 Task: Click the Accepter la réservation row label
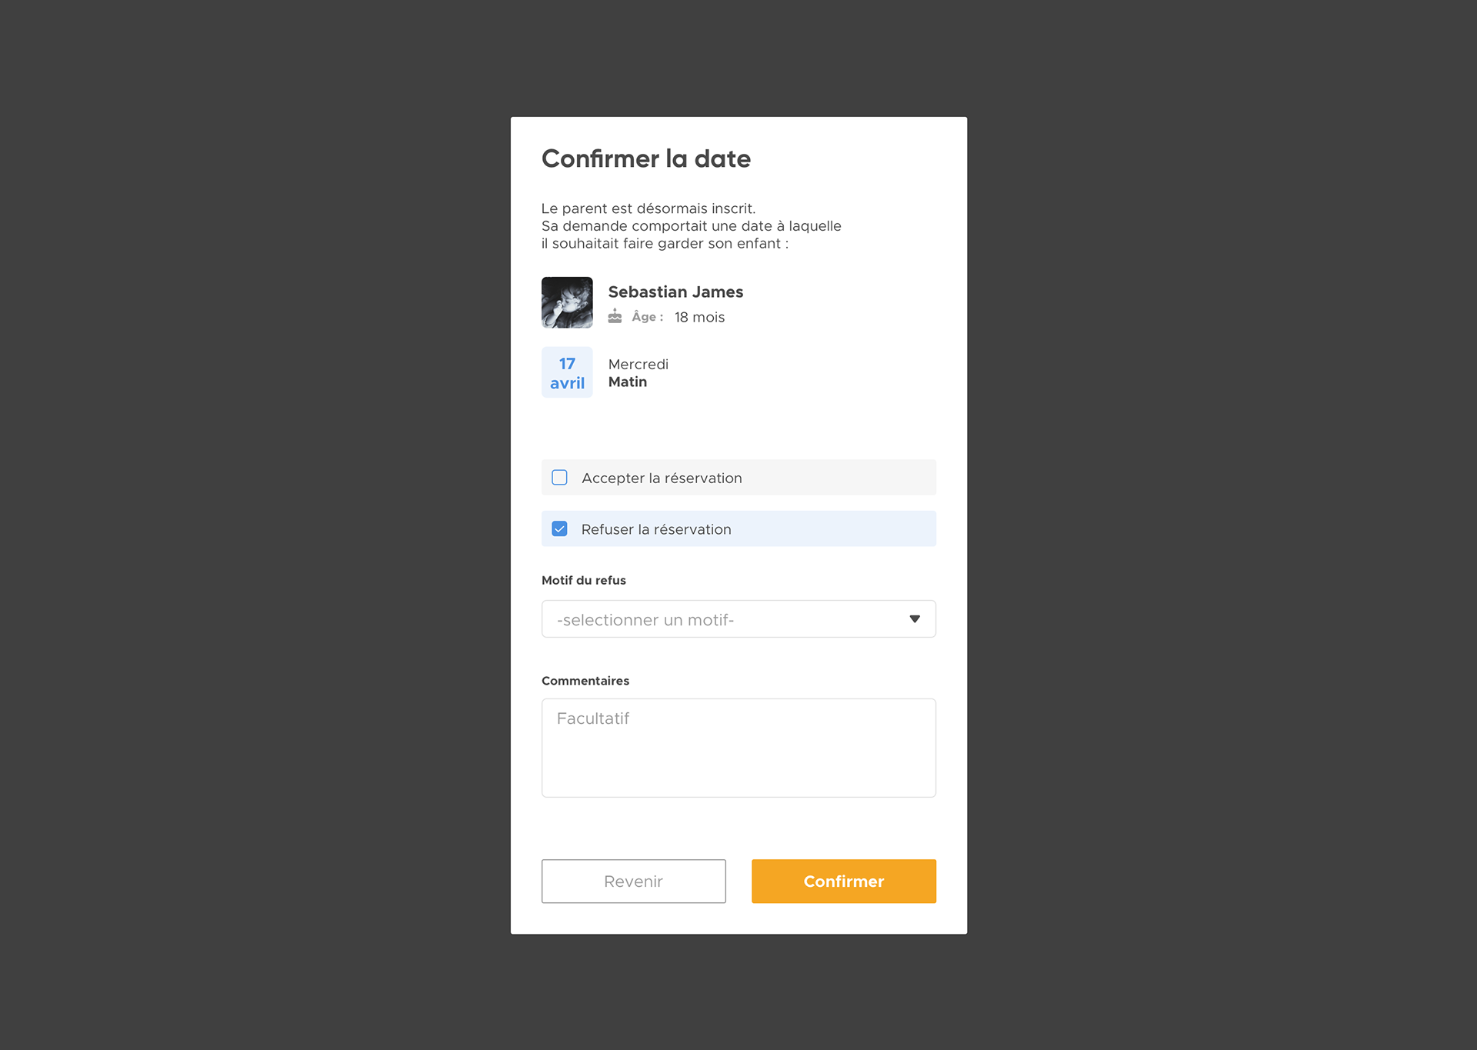662,478
